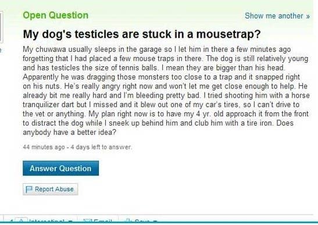Click the star icon beside Interesting!

[x=22, y=220]
